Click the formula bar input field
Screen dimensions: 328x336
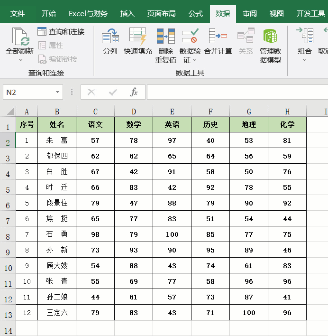[x=237, y=92]
